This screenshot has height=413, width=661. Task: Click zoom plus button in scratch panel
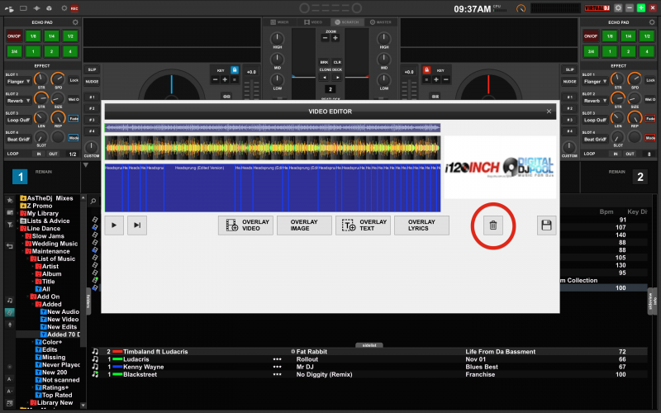click(335, 38)
